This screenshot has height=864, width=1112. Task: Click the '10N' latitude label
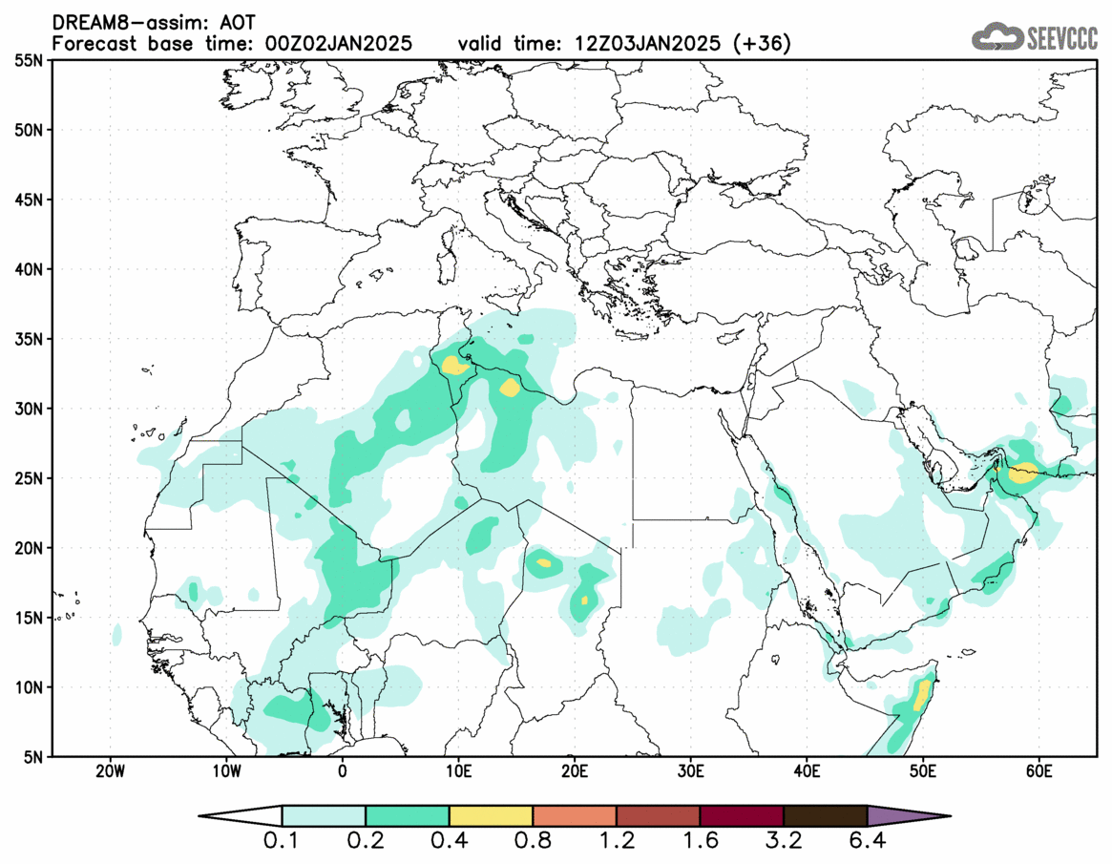[x=29, y=687]
